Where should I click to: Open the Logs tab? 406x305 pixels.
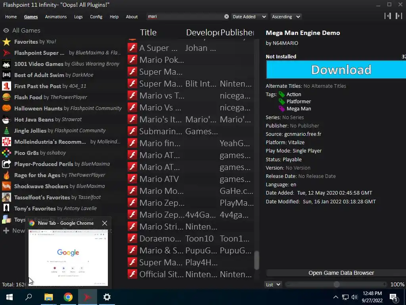[78, 17]
